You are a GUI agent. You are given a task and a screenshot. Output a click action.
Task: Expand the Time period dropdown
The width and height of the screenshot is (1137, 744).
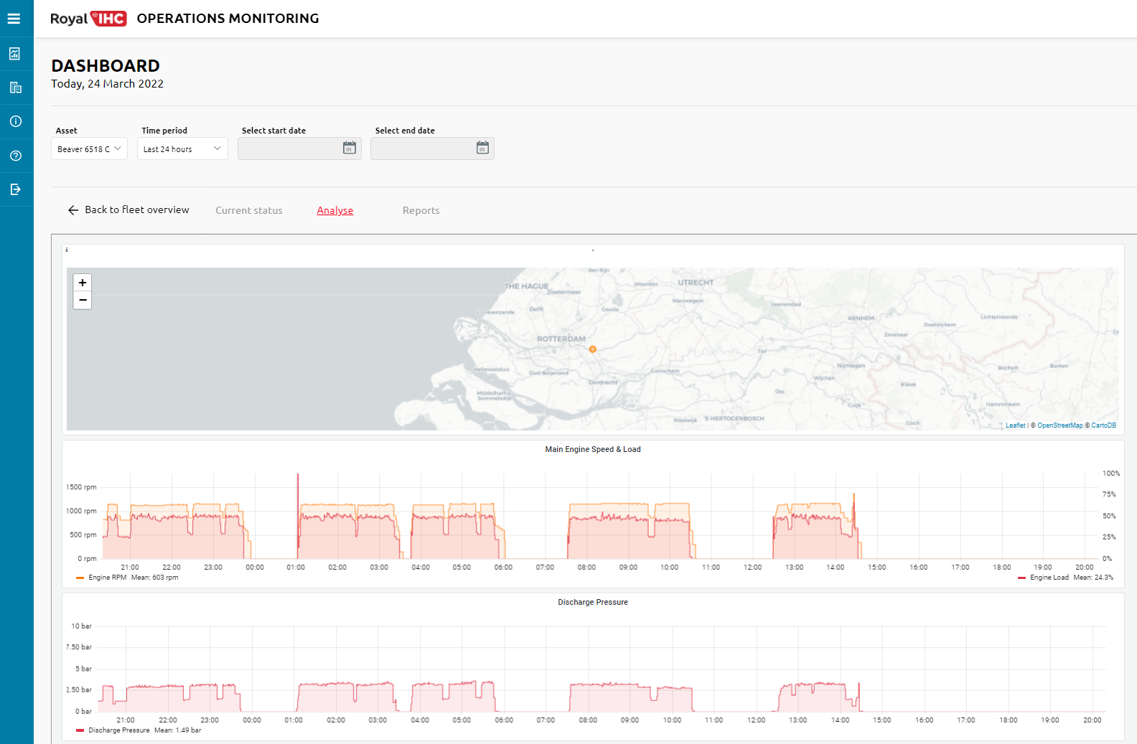182,149
